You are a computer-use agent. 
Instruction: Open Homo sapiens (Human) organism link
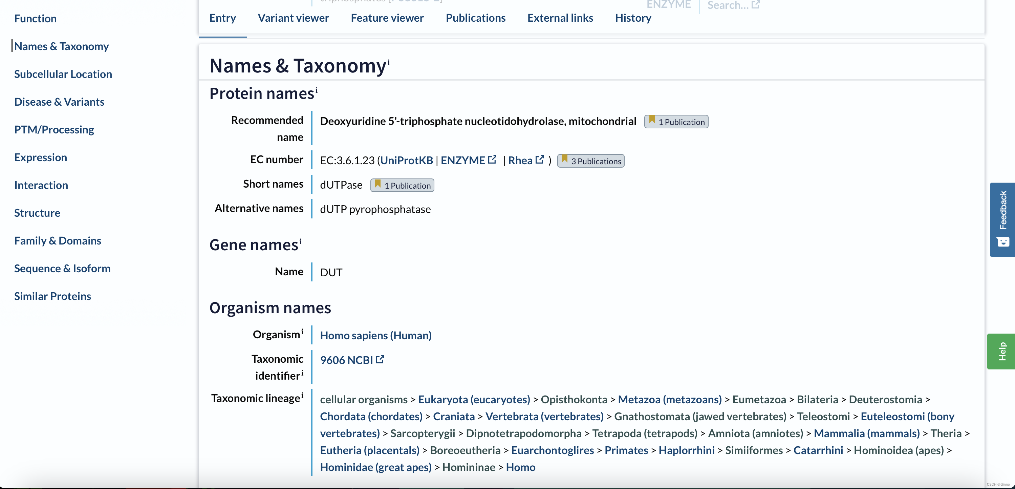[376, 335]
